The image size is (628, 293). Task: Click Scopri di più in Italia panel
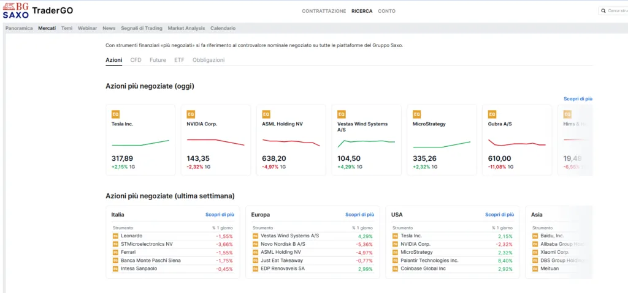click(x=220, y=215)
